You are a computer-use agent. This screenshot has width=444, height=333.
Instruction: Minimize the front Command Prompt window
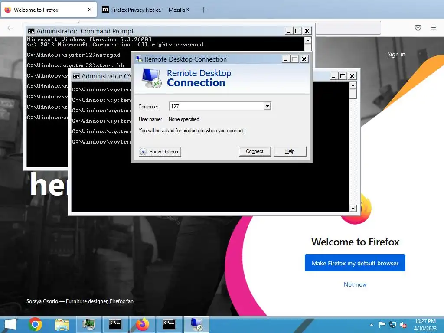pos(333,76)
